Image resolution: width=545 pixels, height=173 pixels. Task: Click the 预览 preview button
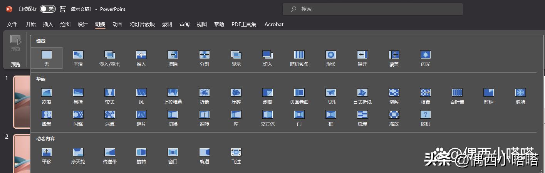(15, 43)
